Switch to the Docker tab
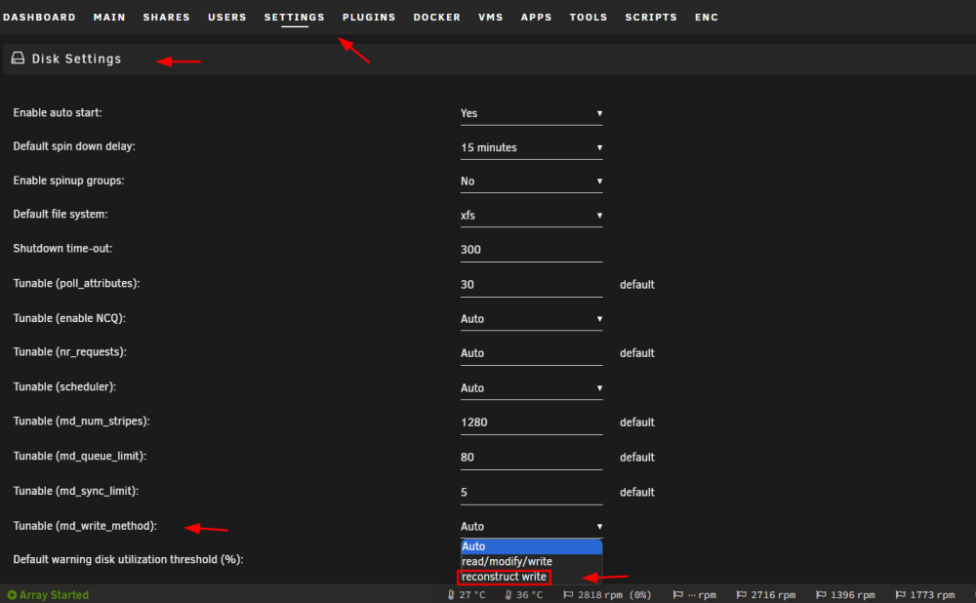Image resolution: width=976 pixels, height=603 pixels. click(x=437, y=17)
